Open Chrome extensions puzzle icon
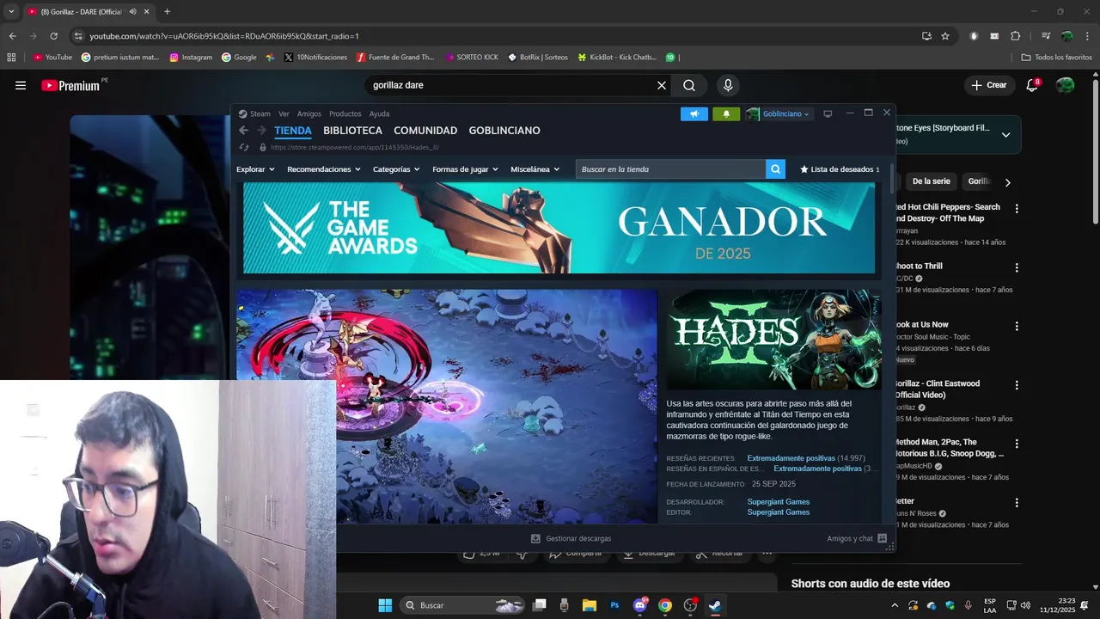 1015,36
